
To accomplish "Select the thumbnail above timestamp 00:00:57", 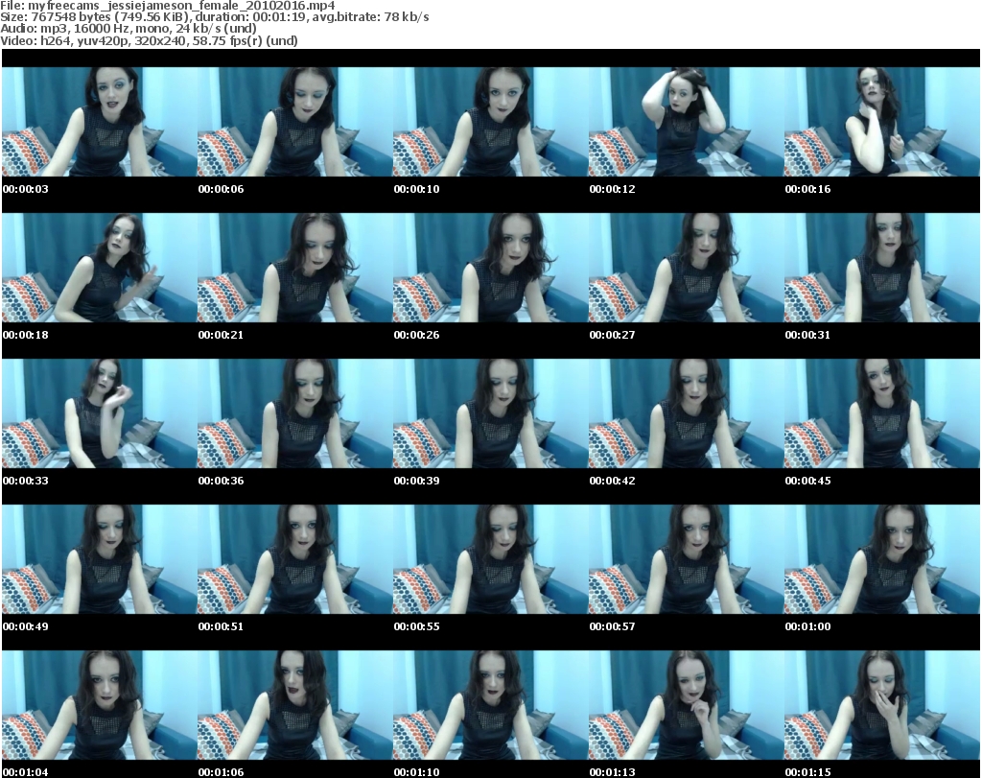I will click(x=686, y=559).
